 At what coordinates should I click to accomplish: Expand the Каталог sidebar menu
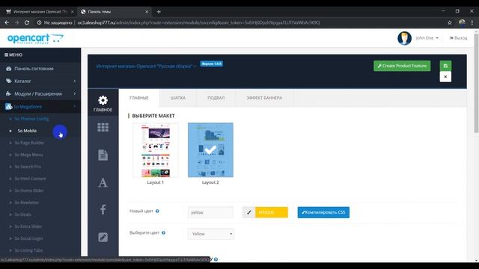(x=40, y=81)
